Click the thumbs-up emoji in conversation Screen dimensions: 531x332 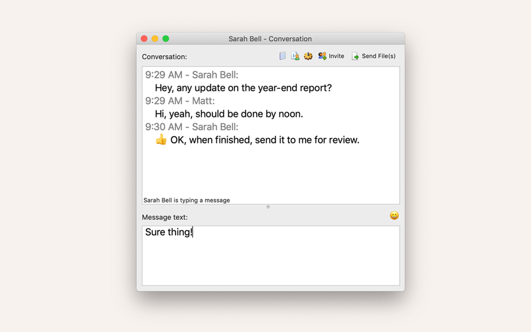click(161, 139)
